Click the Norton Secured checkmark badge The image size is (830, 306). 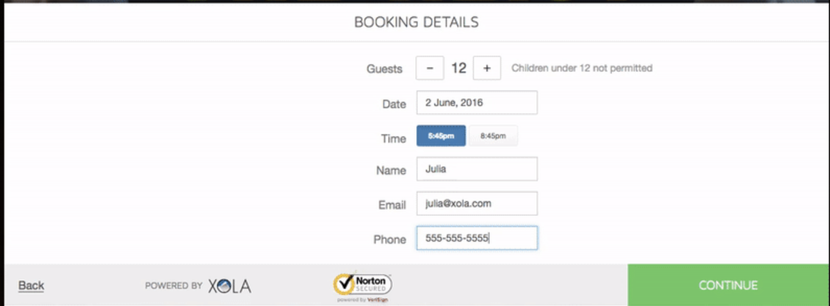coord(363,286)
